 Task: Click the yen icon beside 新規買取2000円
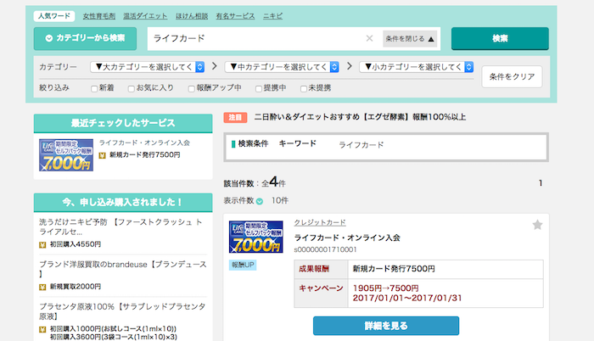click(42, 288)
